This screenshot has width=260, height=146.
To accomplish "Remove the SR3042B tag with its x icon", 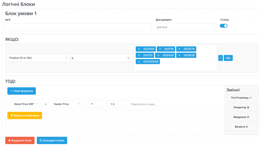I will (158, 55).
